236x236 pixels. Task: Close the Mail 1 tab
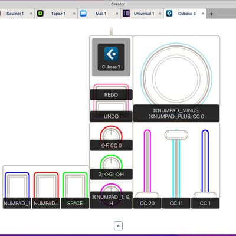(x=117, y=14)
